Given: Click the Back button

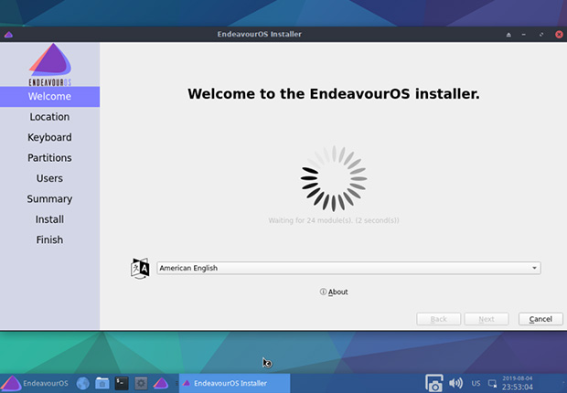Looking at the screenshot, I should [439, 319].
